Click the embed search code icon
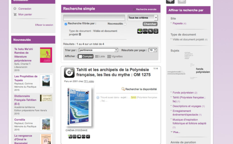Screen dimensions: 233x144 click(x=145, y=31)
